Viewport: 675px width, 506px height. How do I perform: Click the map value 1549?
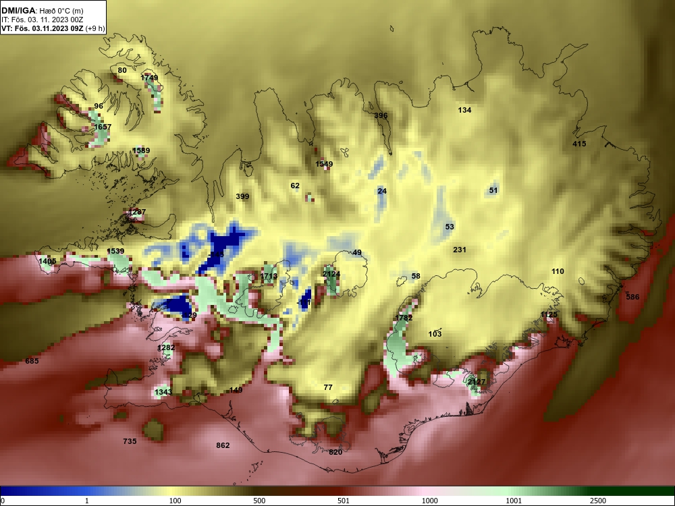324,164
